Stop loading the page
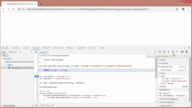192x108 pixels. click(13, 9)
